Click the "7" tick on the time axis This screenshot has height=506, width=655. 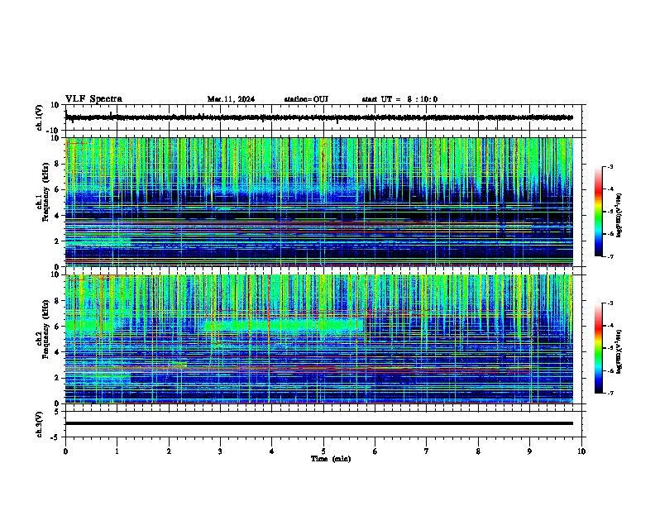pos(427,451)
